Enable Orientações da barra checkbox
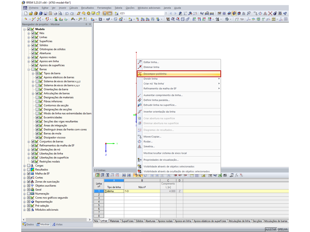310x232 pixels. click(37, 90)
